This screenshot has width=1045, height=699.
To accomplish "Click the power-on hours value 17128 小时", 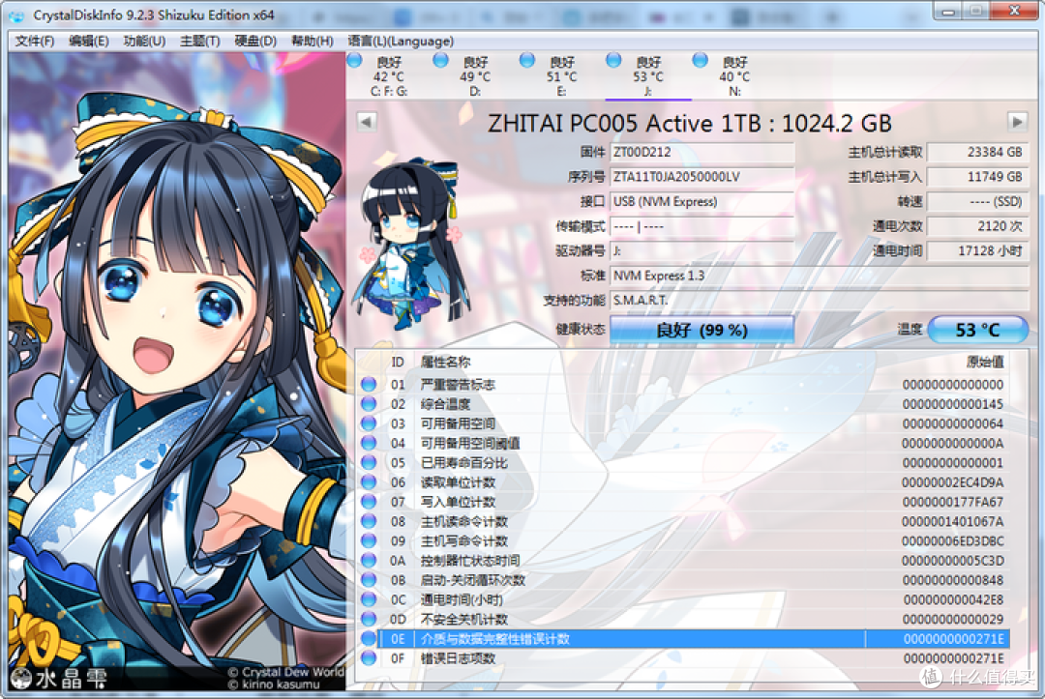I will [x=977, y=251].
